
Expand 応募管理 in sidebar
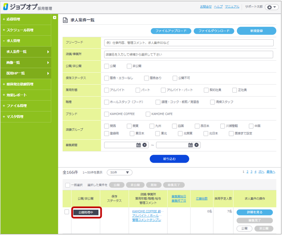pyautogui.click(x=26, y=19)
